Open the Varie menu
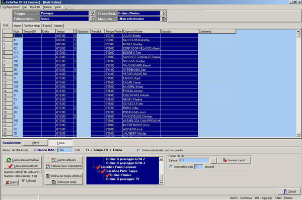 57,7
